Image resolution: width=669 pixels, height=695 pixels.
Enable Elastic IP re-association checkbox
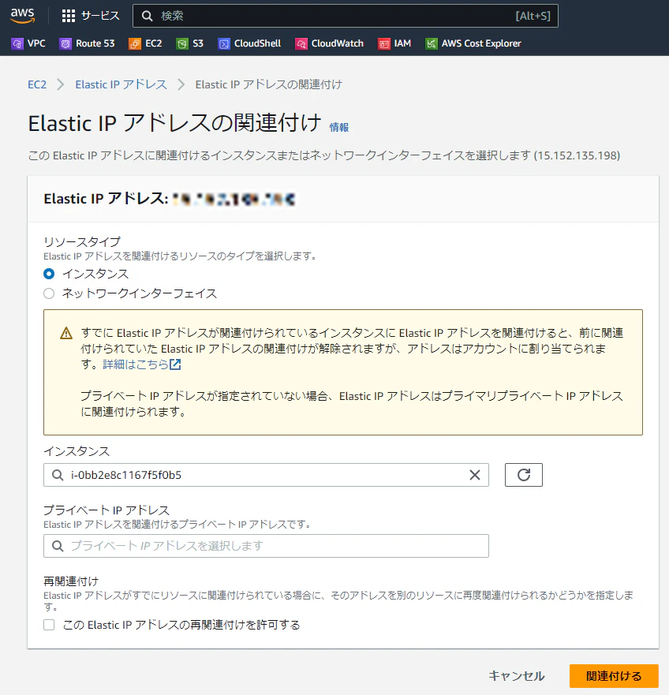[x=49, y=625]
